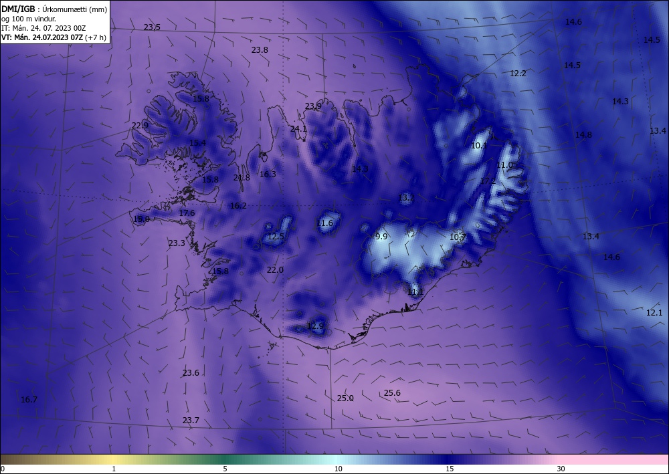Click the 22.0 value on the map
The width and height of the screenshot is (669, 474).
tap(275, 270)
